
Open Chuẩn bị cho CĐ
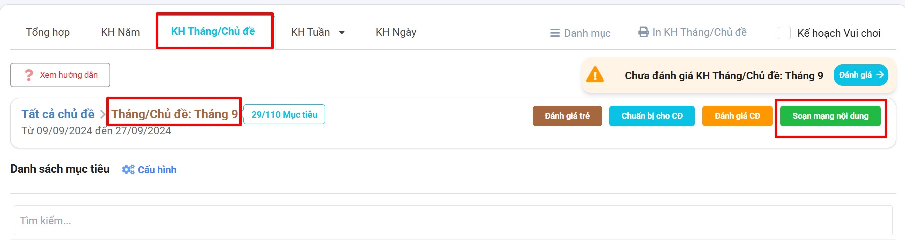[x=651, y=116]
